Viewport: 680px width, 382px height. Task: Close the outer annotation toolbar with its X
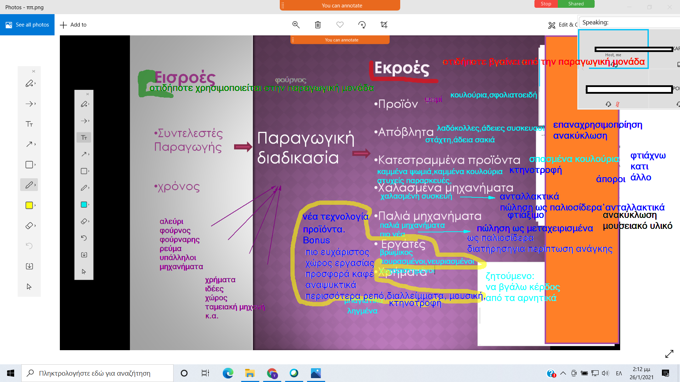coord(34,71)
